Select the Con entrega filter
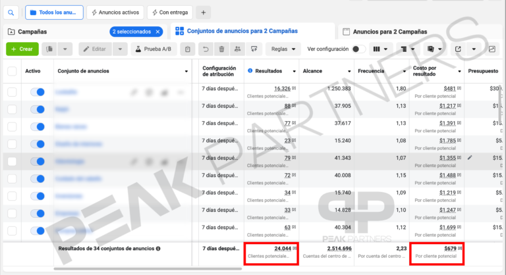506x275 pixels. pyautogui.click(x=170, y=12)
